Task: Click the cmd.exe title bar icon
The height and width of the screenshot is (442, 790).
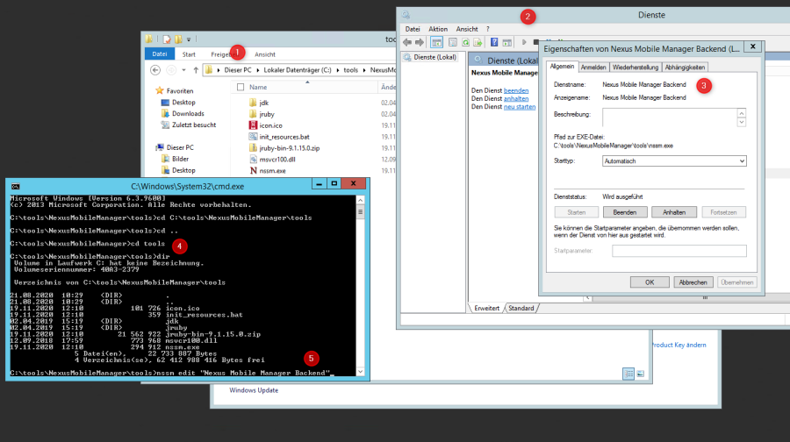Action: point(15,185)
